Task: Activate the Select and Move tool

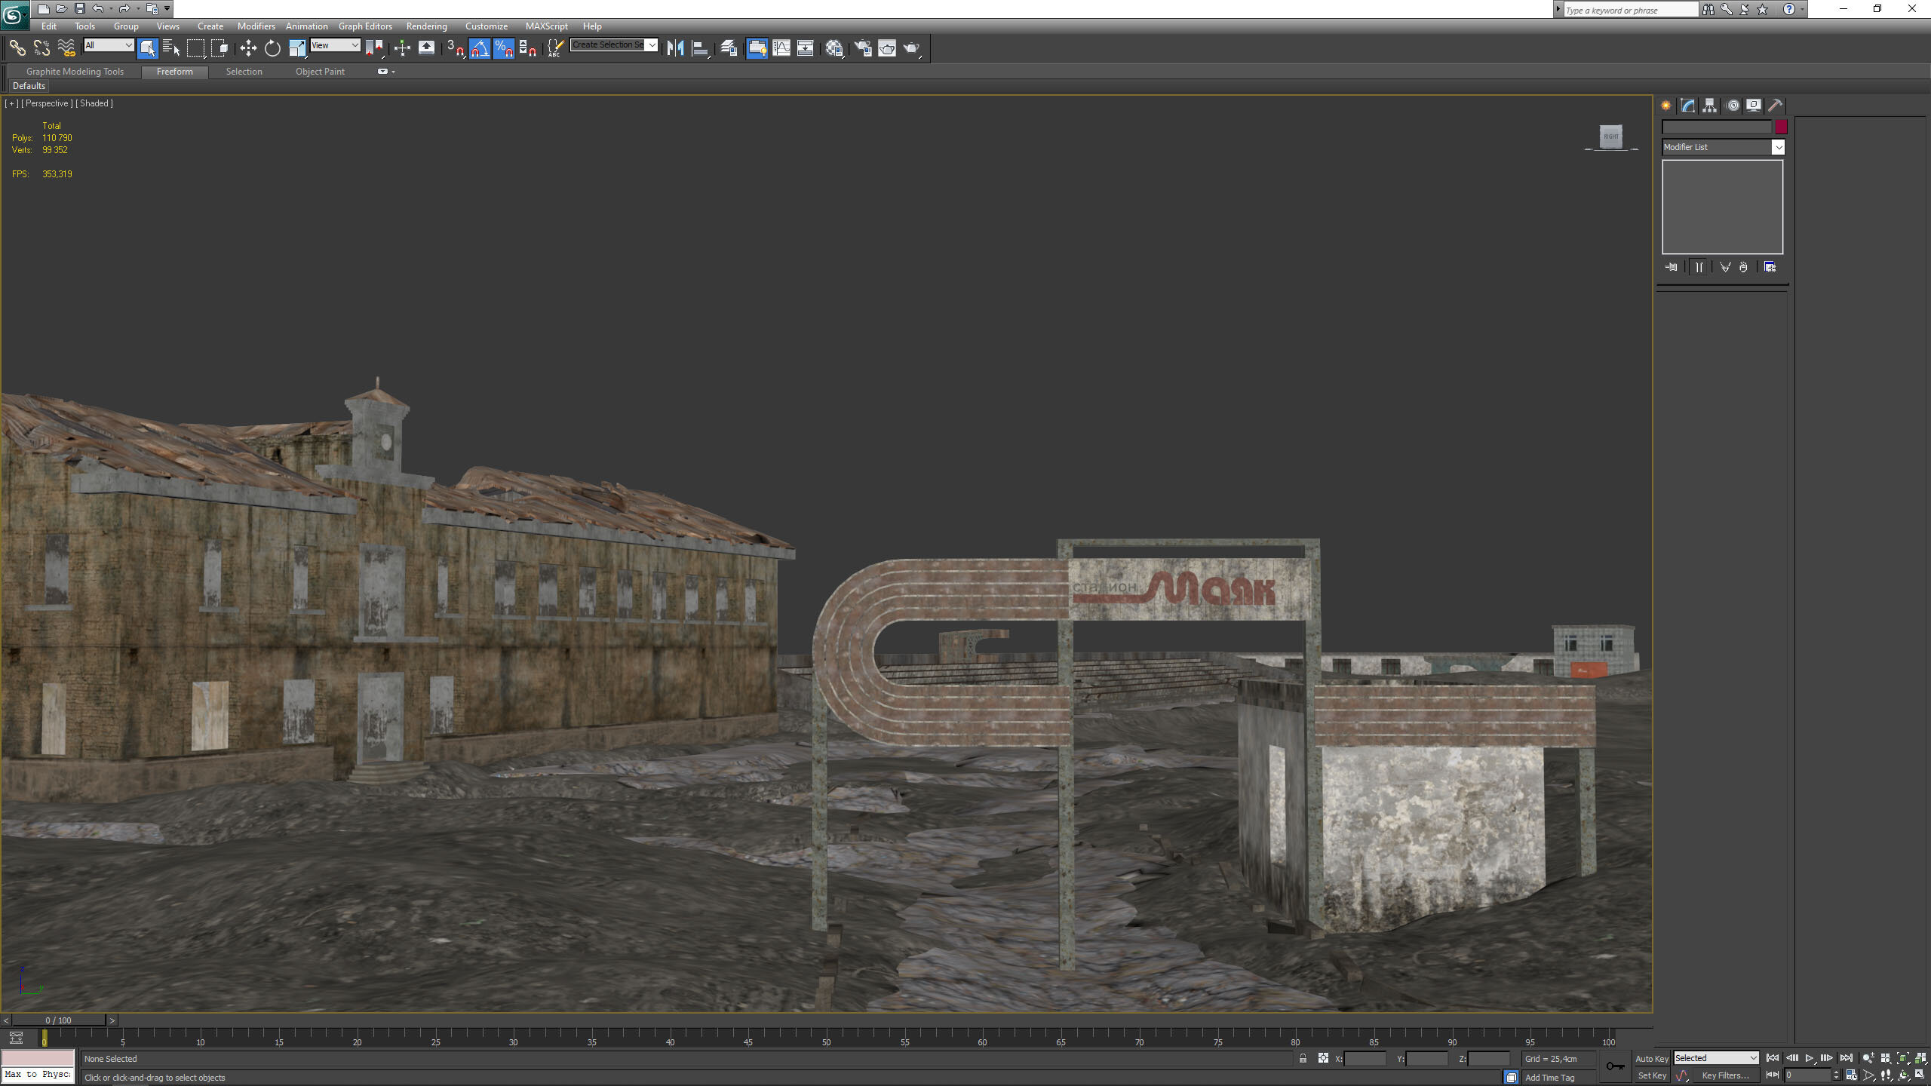Action: tap(248, 48)
